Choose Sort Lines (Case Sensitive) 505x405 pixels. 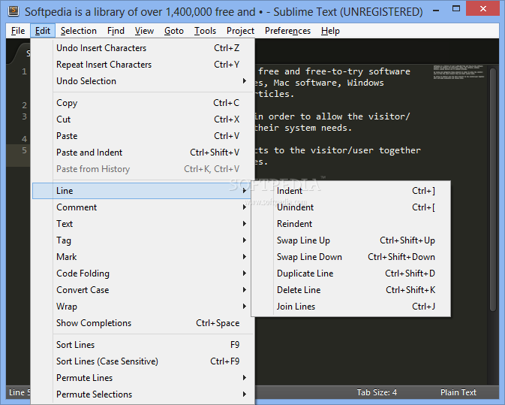143,361
